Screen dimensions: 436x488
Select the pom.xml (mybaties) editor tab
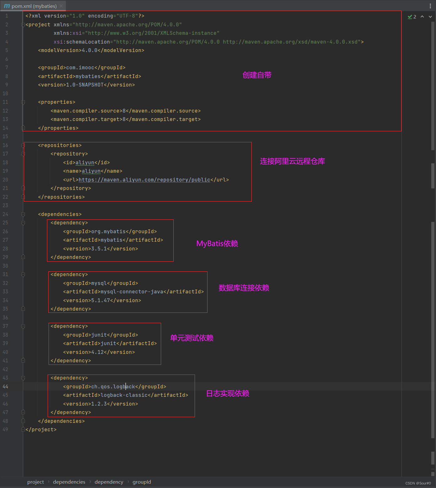coord(33,6)
